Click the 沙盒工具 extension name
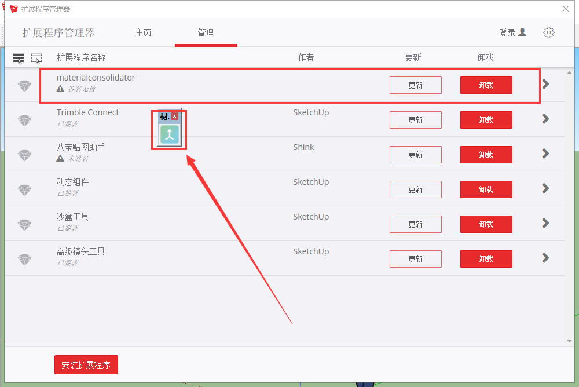Screen dimensions: 579x387 [72, 217]
